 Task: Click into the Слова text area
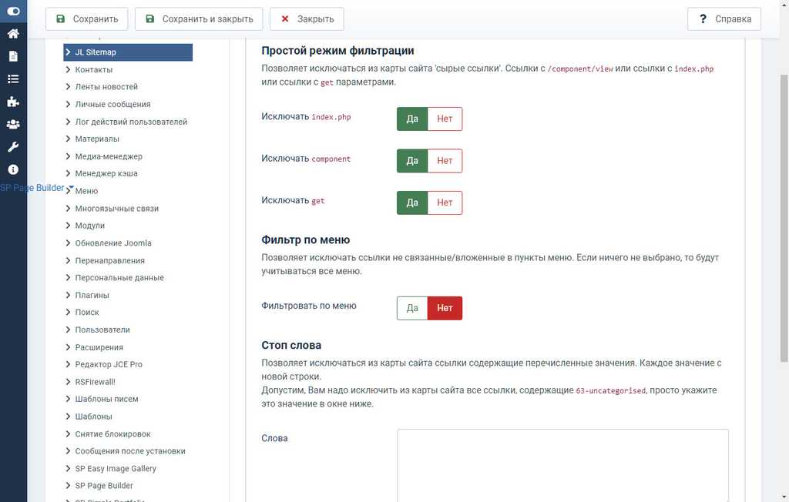pyautogui.click(x=562, y=465)
